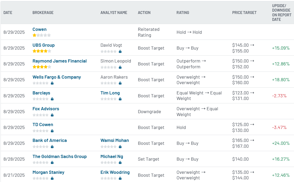This screenshot has width=294, height=182.
Task: Click the -2.73% downside value
Action: coord(279,96)
